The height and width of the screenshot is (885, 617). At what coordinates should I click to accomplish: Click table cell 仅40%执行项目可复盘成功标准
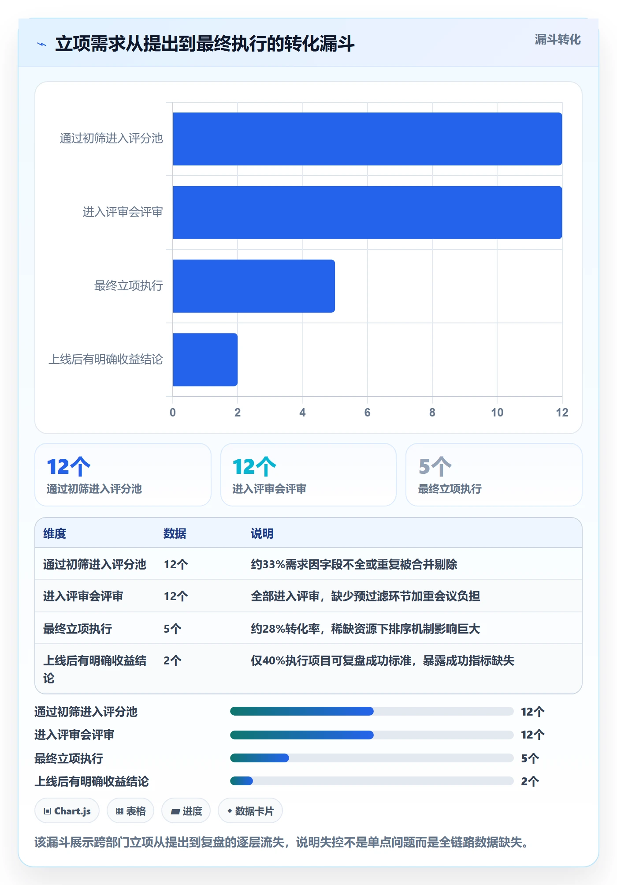[383, 660]
